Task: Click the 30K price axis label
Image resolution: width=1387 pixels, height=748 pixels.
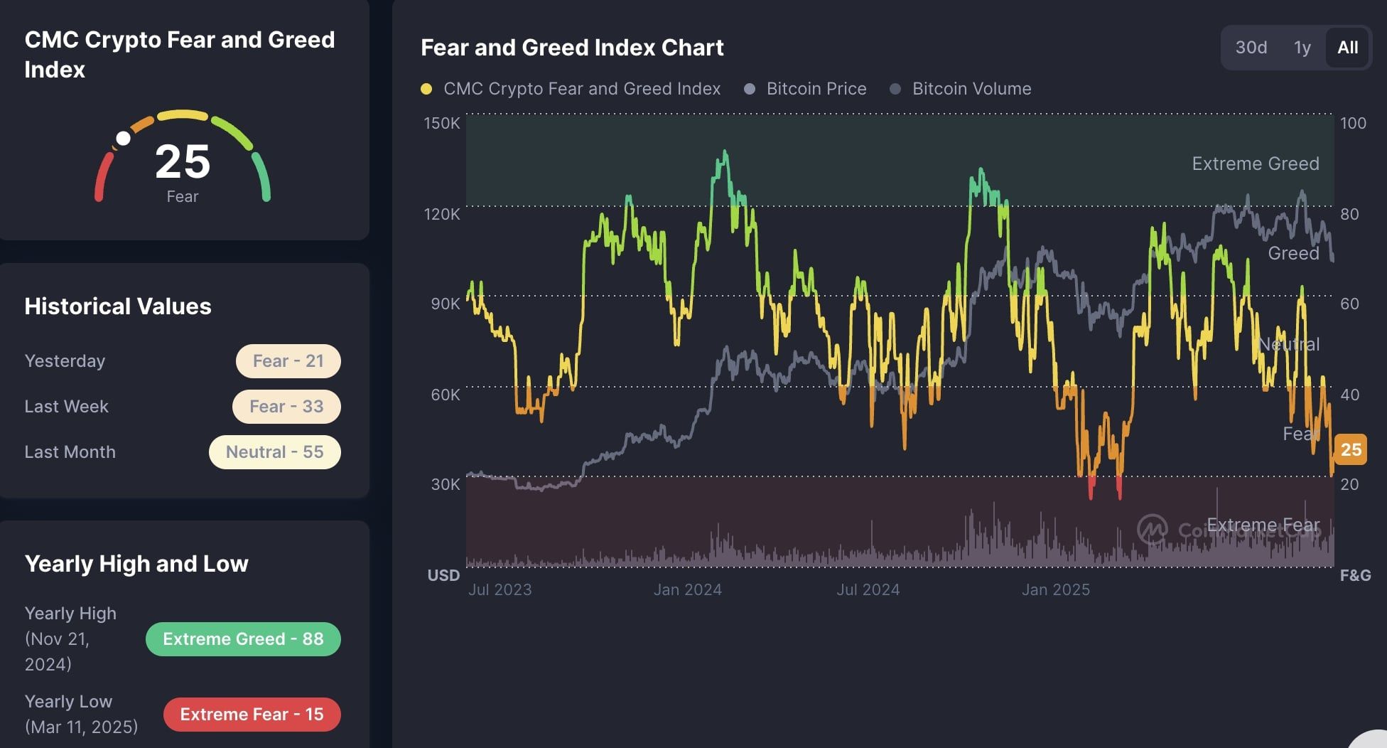Action: pyautogui.click(x=446, y=484)
